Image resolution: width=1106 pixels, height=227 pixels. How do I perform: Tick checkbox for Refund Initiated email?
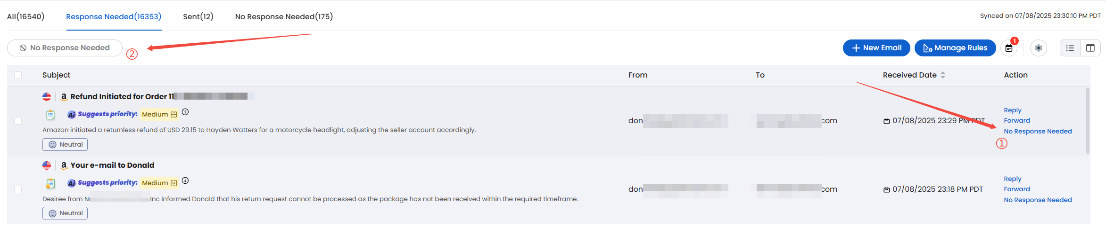(x=18, y=121)
